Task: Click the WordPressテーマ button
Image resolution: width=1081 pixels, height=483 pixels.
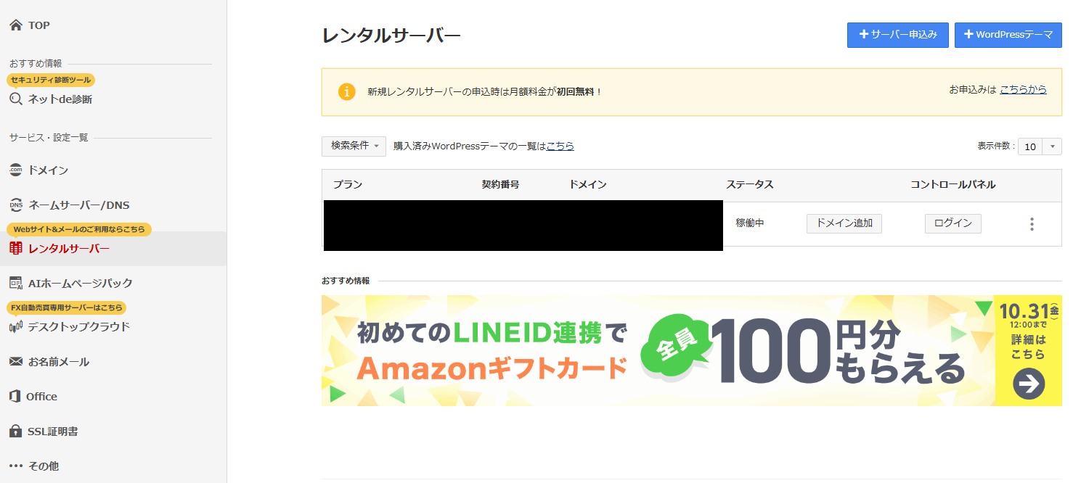Action: (1008, 35)
